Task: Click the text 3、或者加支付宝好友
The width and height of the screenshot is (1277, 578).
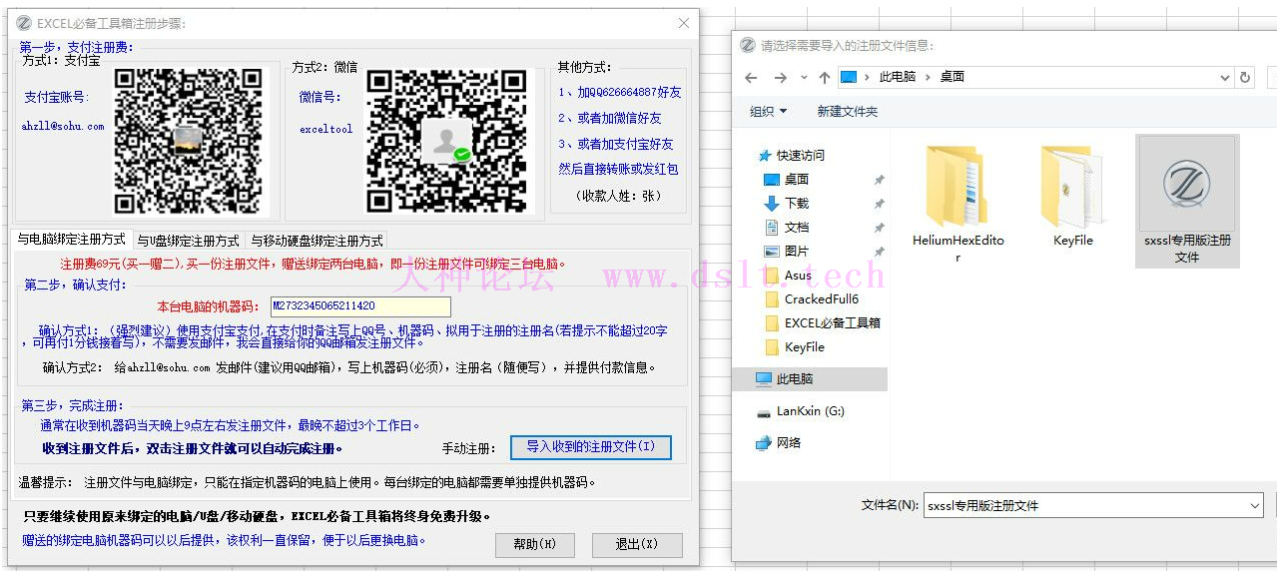Action: (616, 145)
